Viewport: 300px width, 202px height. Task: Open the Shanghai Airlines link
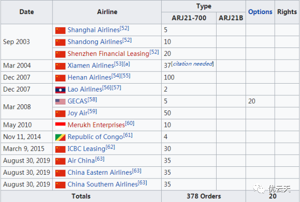point(93,30)
